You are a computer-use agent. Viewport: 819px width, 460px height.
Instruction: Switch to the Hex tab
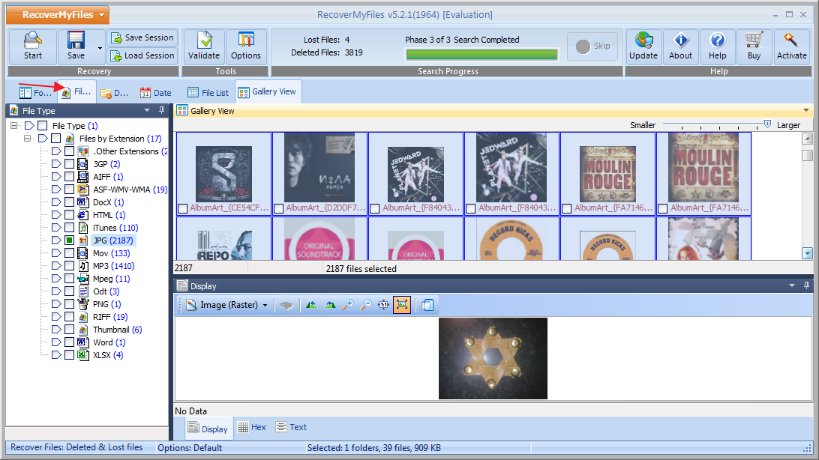click(x=252, y=427)
